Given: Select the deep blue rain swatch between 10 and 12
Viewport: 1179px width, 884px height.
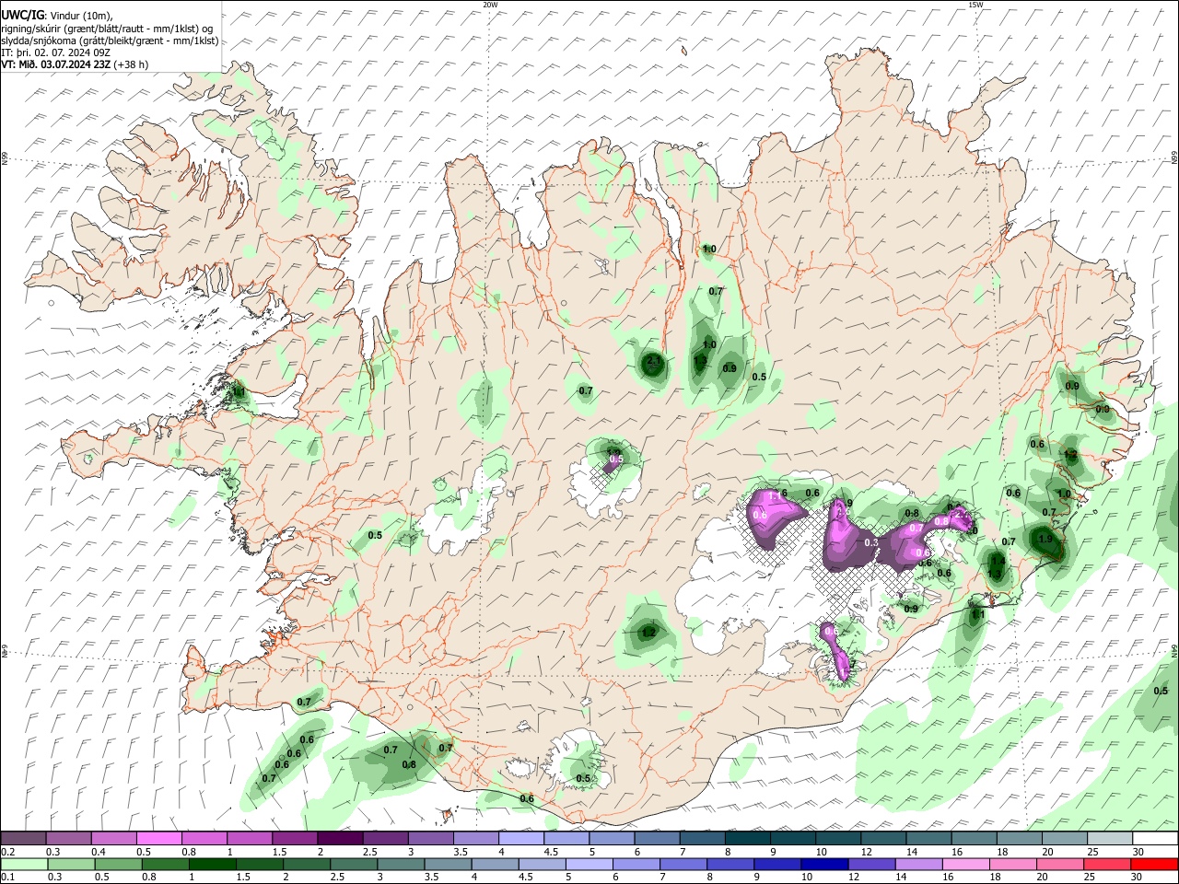Looking at the screenshot, I should (825, 865).
